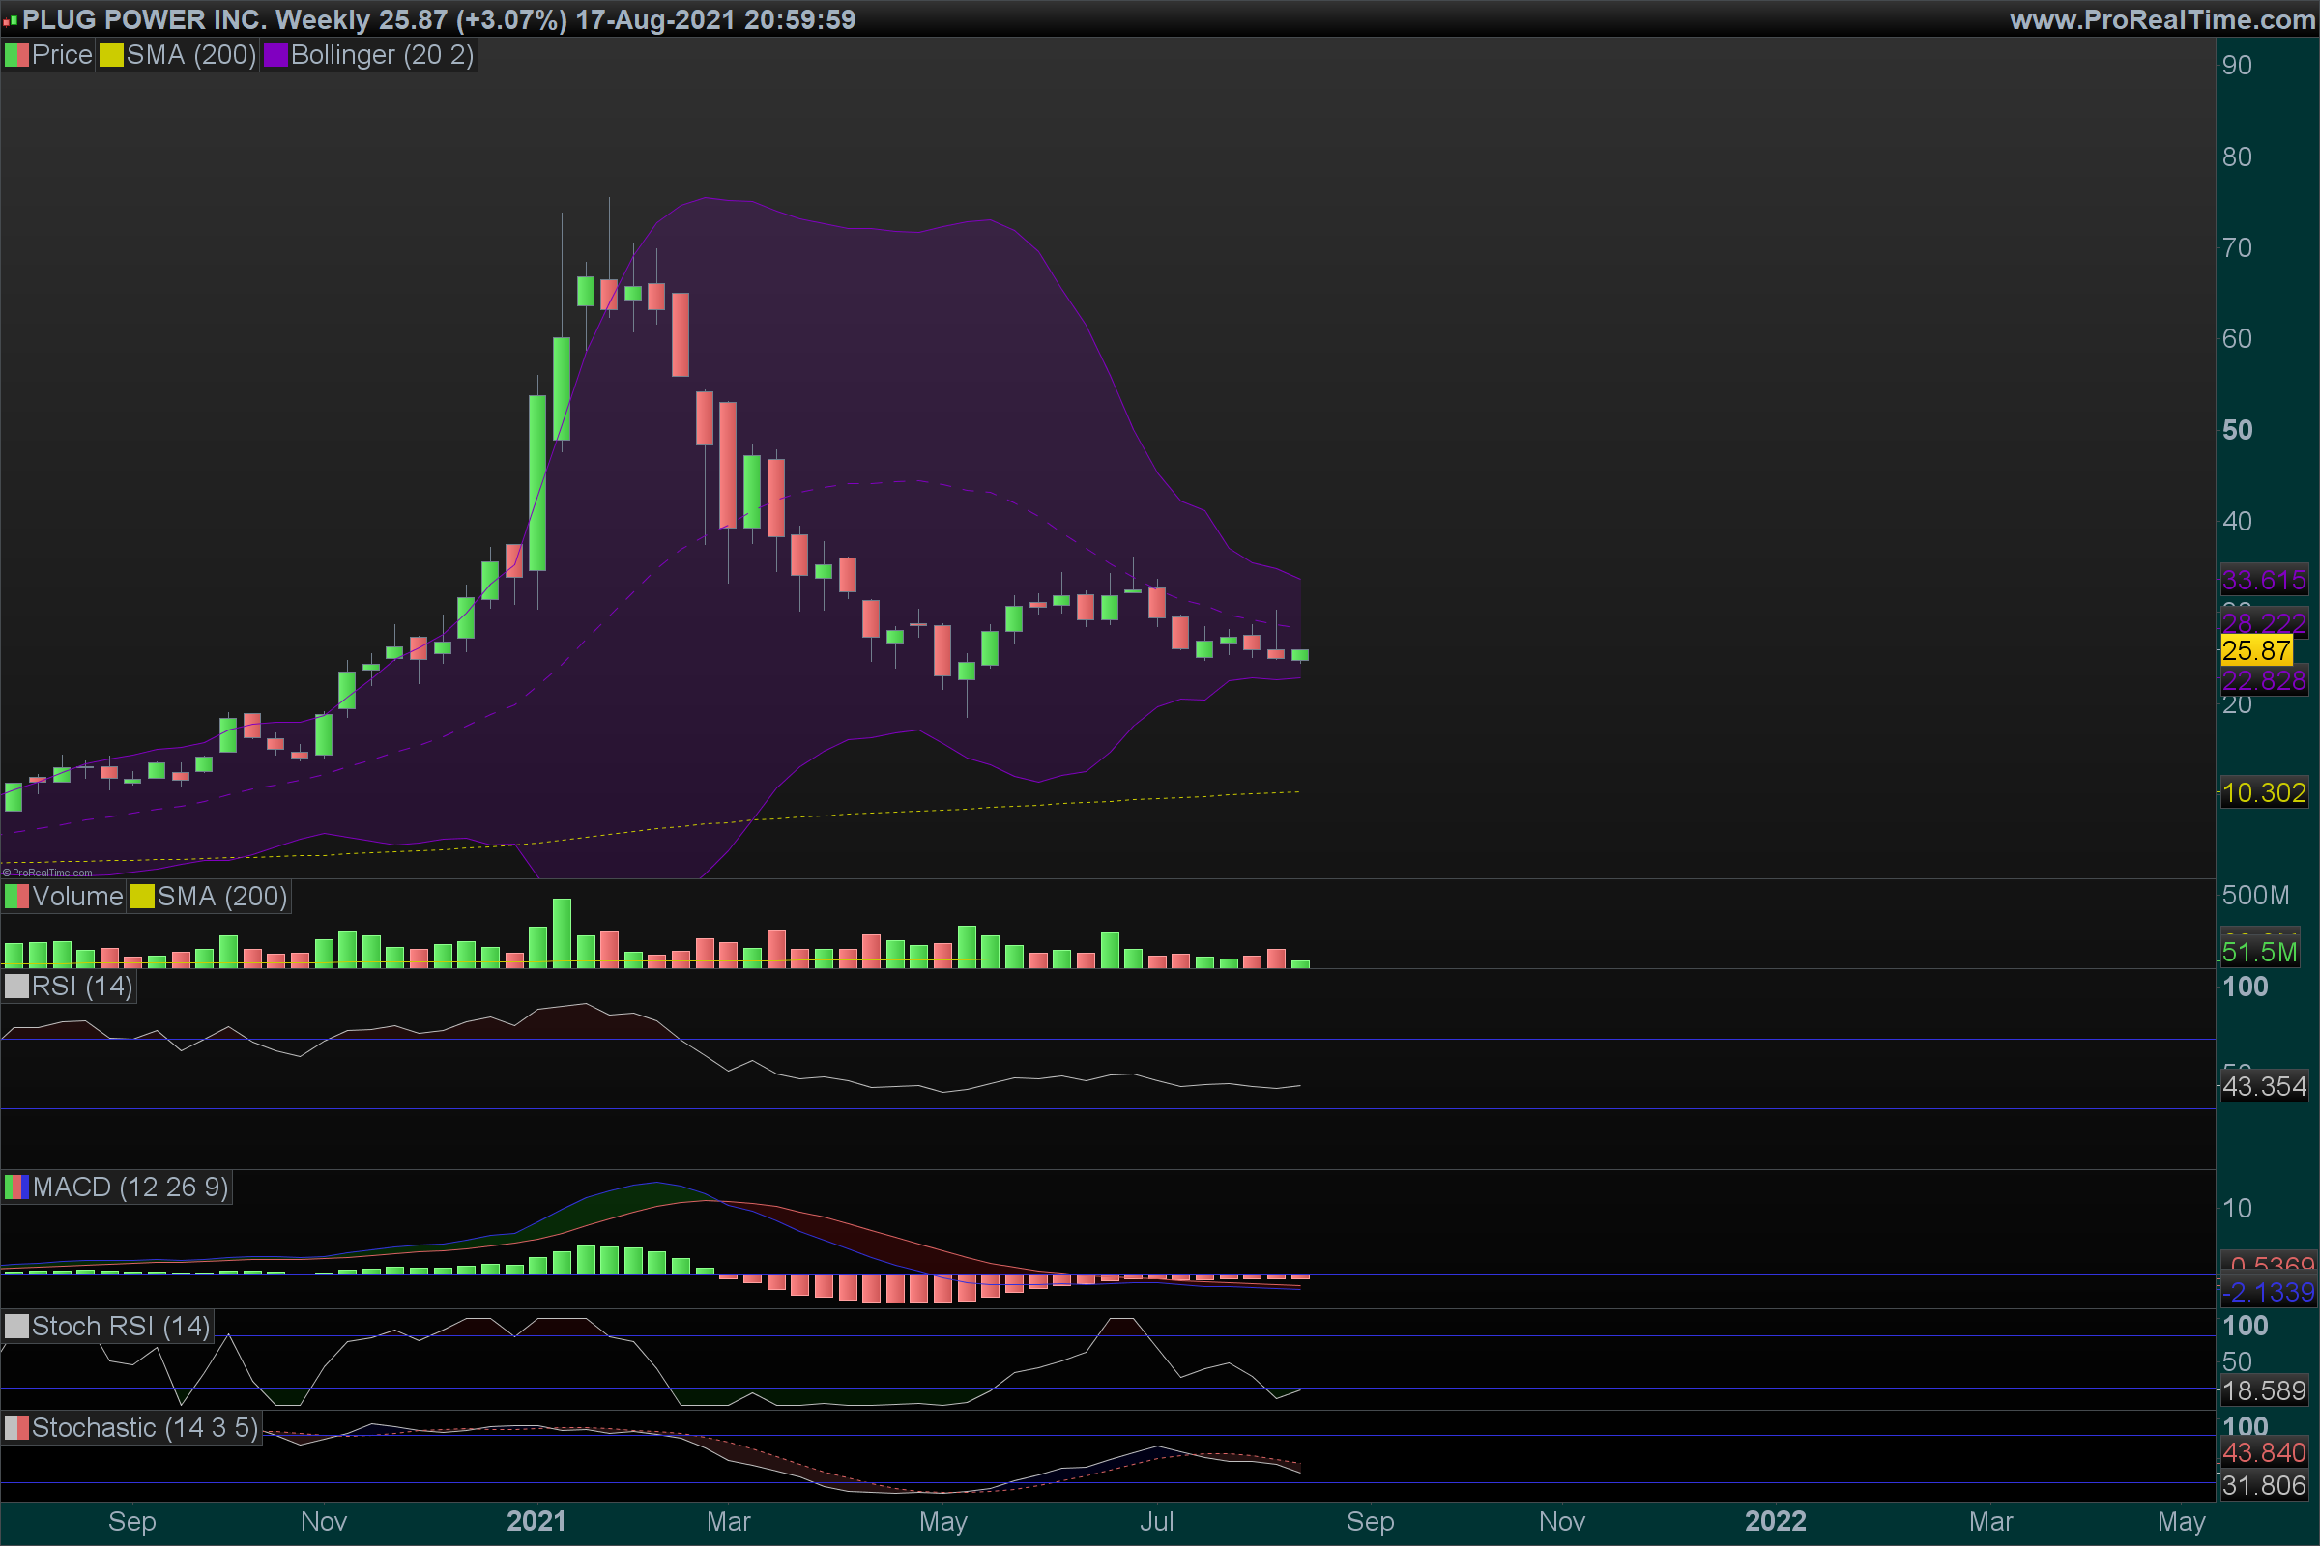Click the Price legend candle icon

pos(16,55)
